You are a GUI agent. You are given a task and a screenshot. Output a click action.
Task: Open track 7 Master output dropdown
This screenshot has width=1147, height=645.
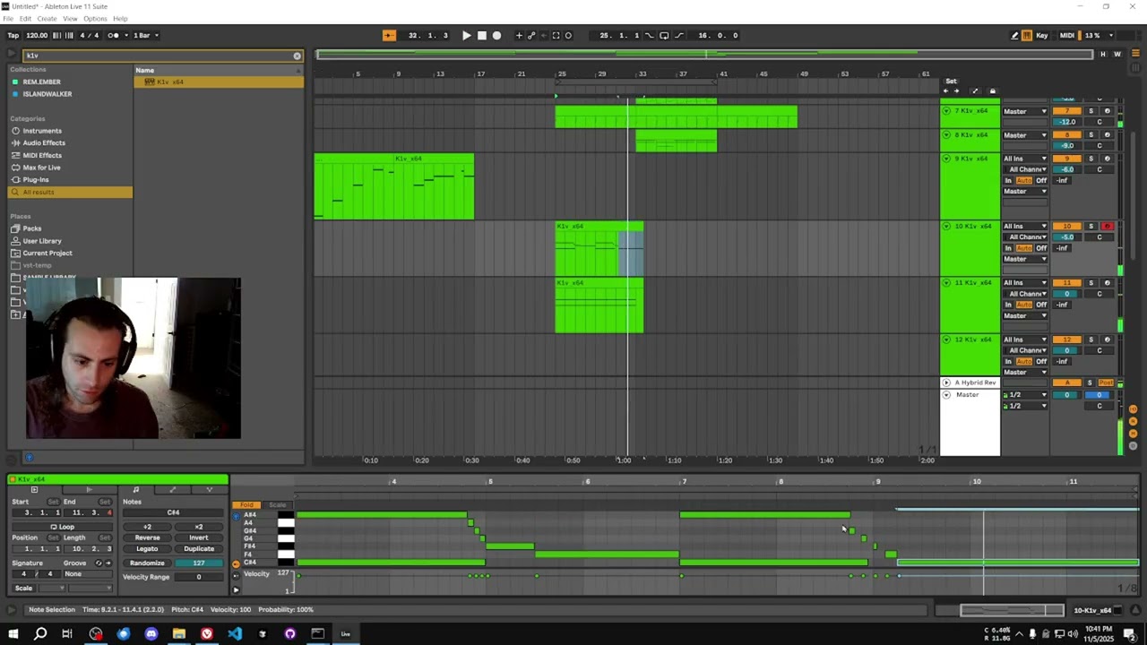pyautogui.click(x=1026, y=111)
